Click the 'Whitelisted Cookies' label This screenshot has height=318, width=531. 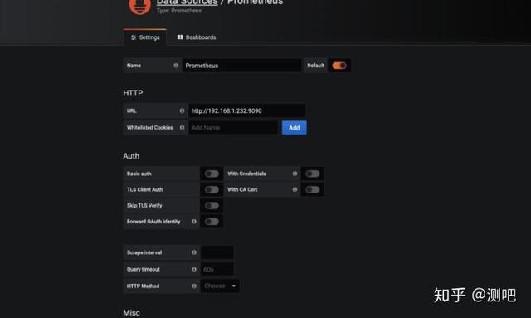(149, 128)
